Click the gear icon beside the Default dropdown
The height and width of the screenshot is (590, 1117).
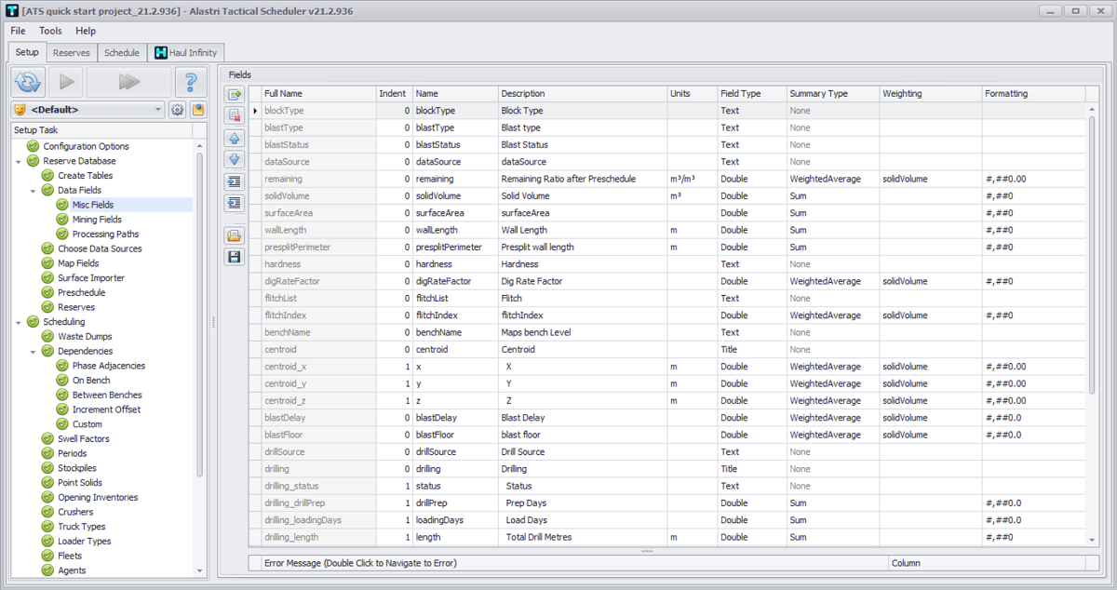click(178, 110)
